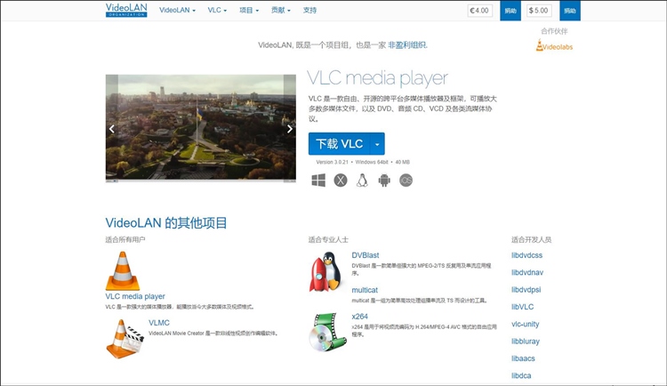667x386 pixels.
Task: Open the 非盈利组织 link
Action: (x=406, y=45)
